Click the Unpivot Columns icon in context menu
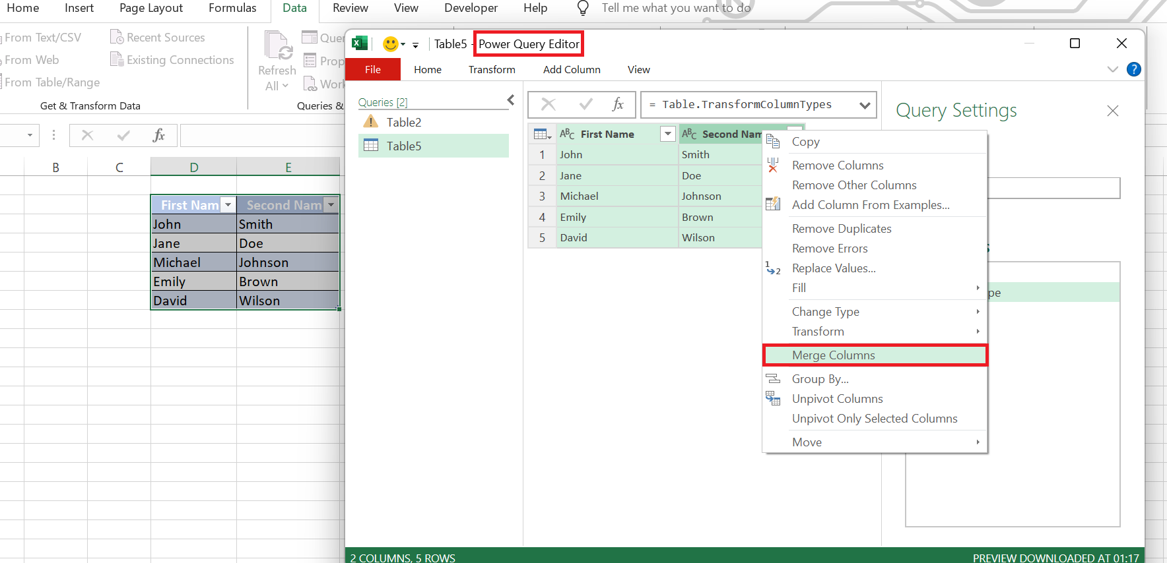This screenshot has height=563, width=1167. coord(773,398)
